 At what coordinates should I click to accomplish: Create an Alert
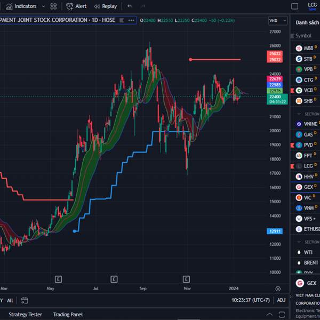click(x=76, y=6)
